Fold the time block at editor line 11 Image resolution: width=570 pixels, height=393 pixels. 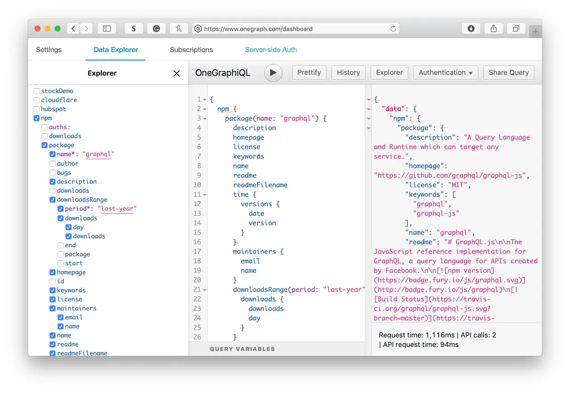point(205,195)
